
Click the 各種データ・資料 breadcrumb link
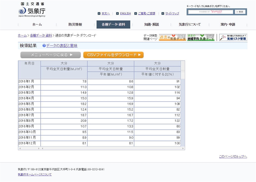tap(41, 35)
